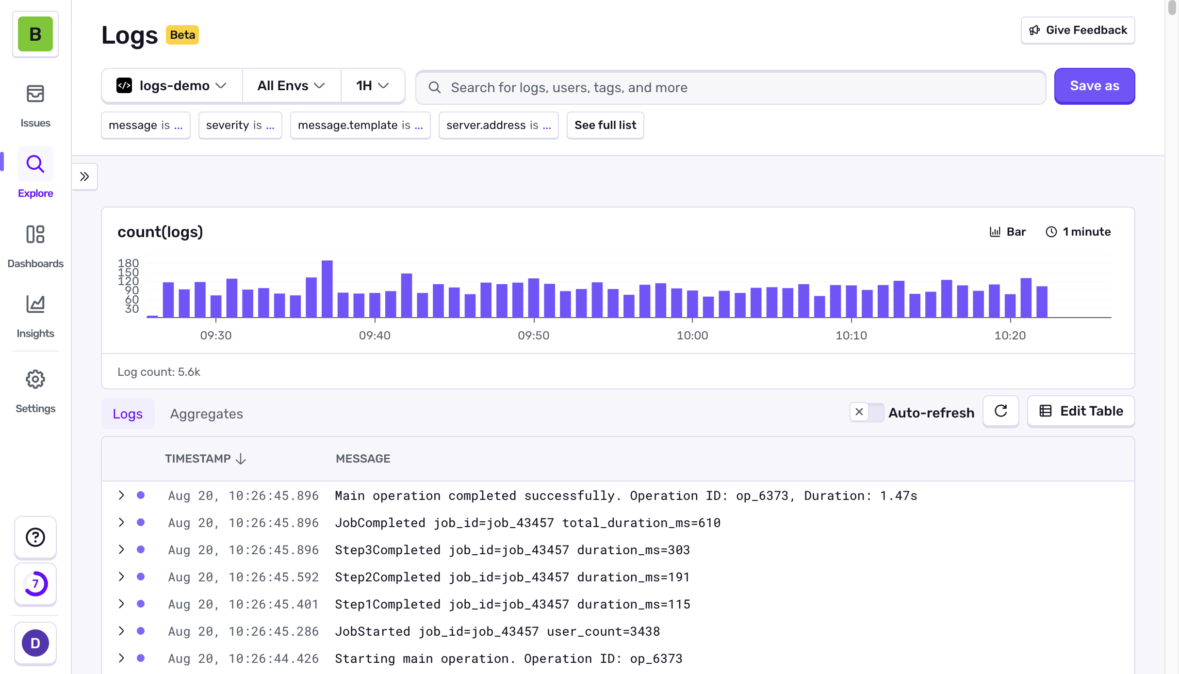The image size is (1179, 674).
Task: Open the 1H time range dropdown
Action: coord(372,86)
